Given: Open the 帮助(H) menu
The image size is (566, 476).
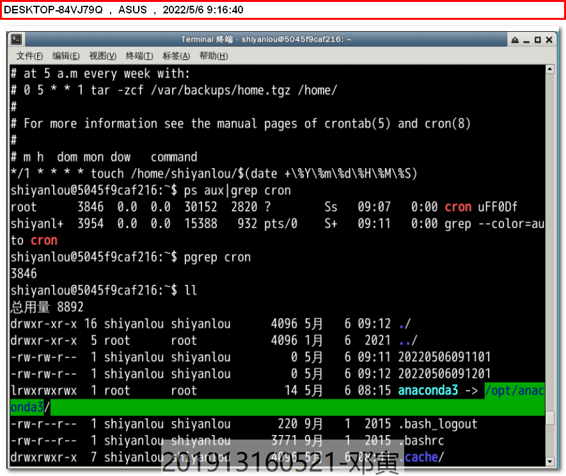Looking at the screenshot, I should point(213,56).
